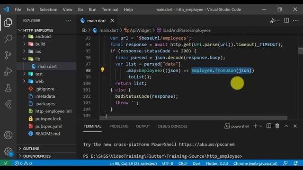Screen dimensions: 303x170
Task: Open the Manage gear icon
Action: click(8, 152)
